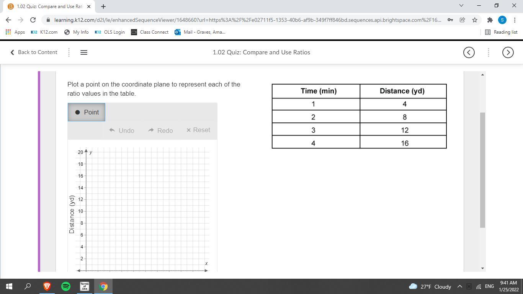Click scrollbar down arrow
The height and width of the screenshot is (294, 523).
point(483,268)
